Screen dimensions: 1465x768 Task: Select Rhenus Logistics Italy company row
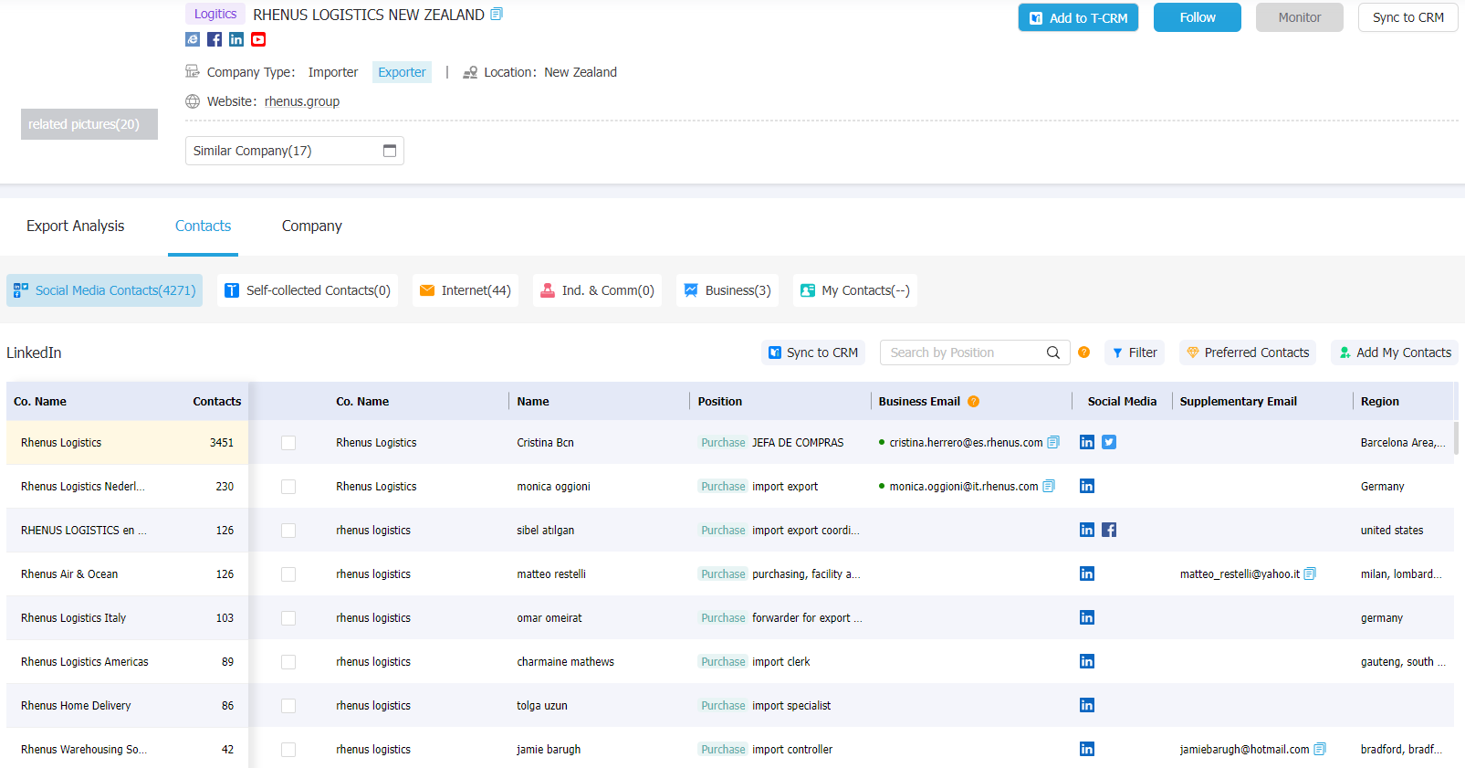pos(127,618)
